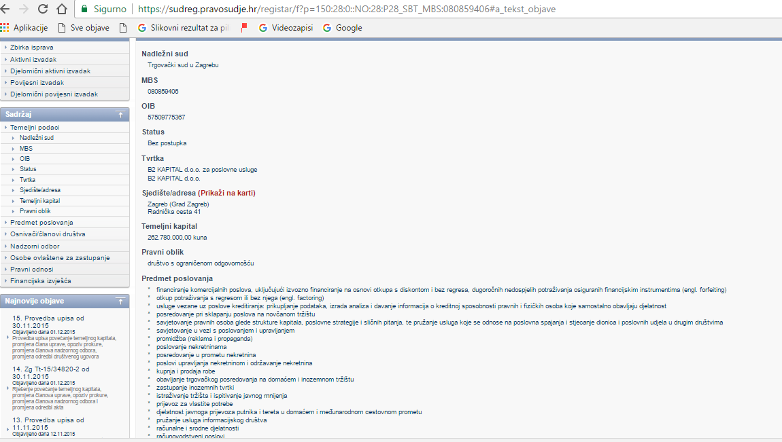Go to the browser home page icon
Viewport: 782px width, 442px height.
pyautogui.click(x=62, y=10)
